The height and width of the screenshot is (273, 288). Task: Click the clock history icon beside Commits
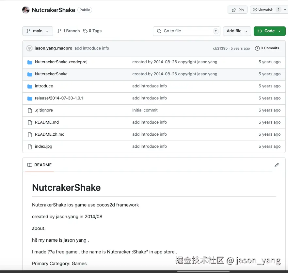(257, 48)
